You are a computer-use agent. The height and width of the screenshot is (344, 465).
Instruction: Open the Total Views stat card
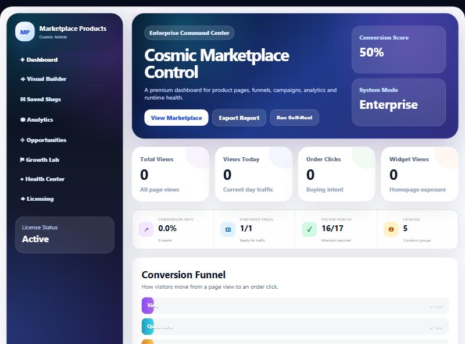[170, 174]
